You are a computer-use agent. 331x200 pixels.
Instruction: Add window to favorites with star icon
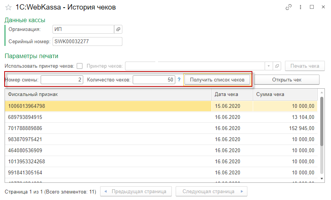pyautogui.click(x=8, y=8)
